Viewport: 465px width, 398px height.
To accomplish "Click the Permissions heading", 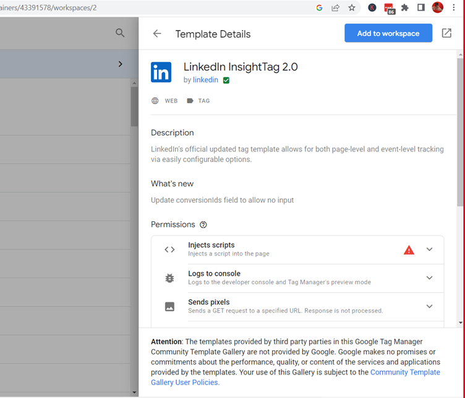I will 173,224.
